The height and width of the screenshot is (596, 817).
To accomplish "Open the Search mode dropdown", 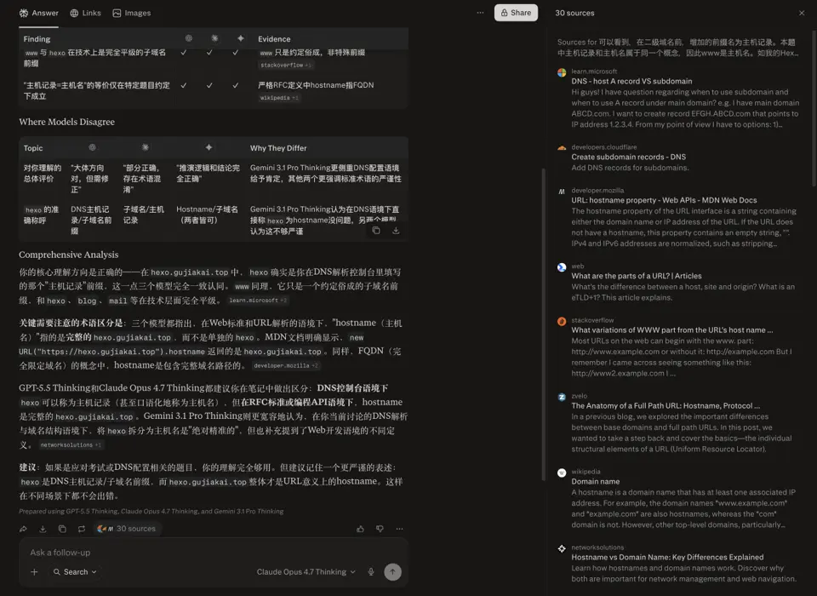I will click(x=75, y=572).
